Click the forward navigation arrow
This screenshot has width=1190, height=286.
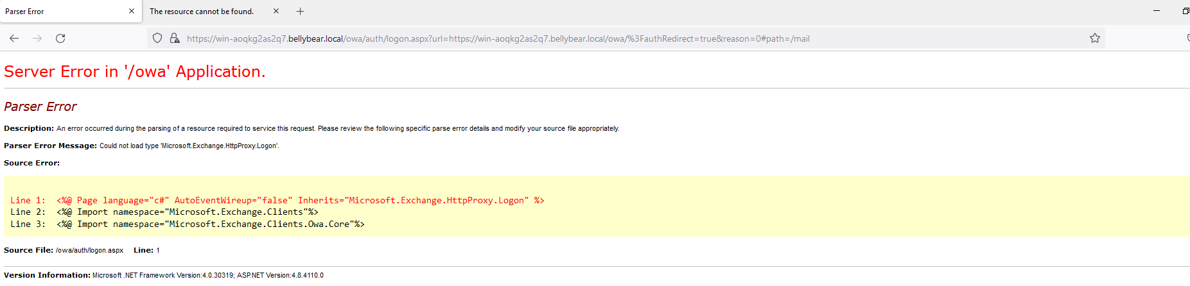pyautogui.click(x=37, y=38)
